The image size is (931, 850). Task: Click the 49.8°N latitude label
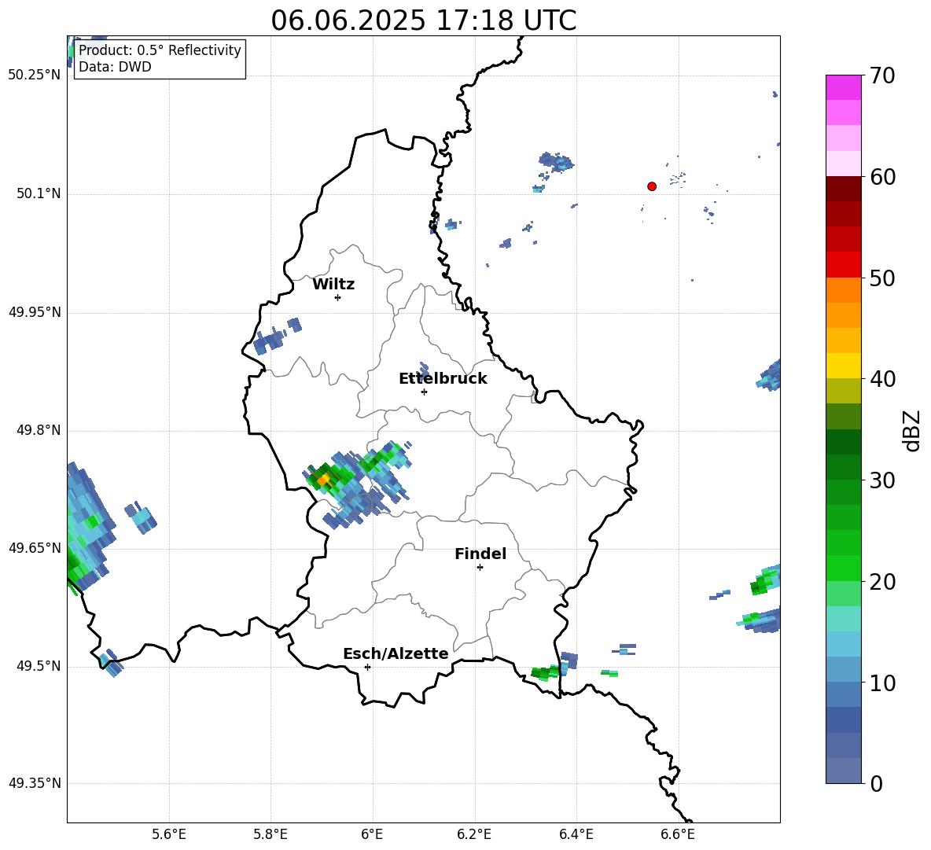coord(39,430)
